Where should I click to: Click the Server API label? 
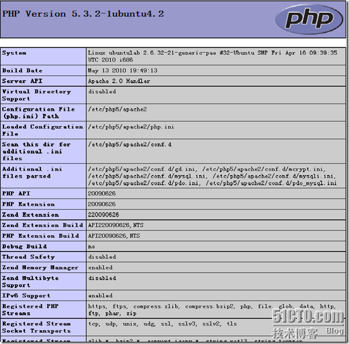point(22,81)
